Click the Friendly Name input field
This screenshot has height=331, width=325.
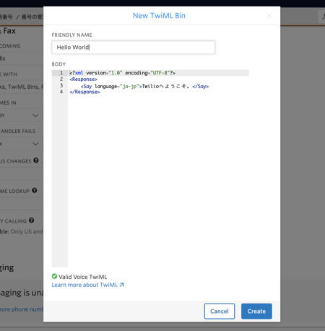(133, 47)
